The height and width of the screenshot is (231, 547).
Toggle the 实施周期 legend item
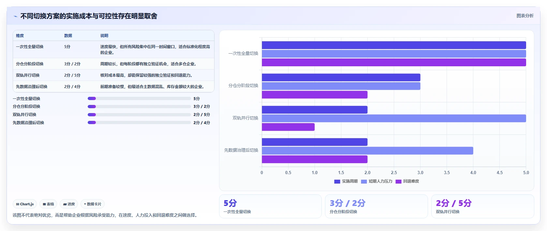click(346, 181)
